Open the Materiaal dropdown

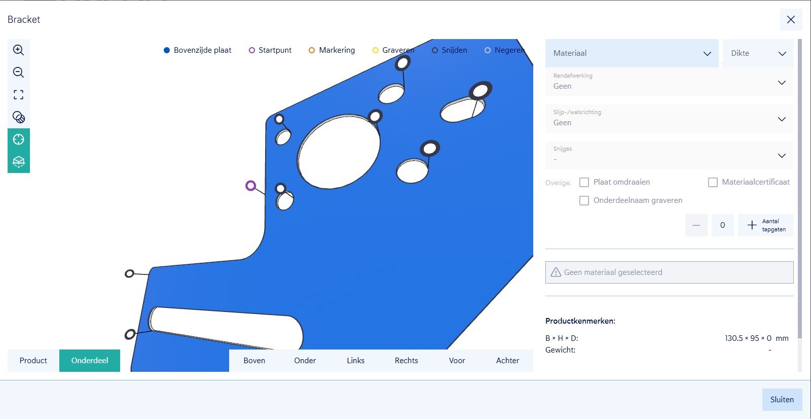[632, 53]
